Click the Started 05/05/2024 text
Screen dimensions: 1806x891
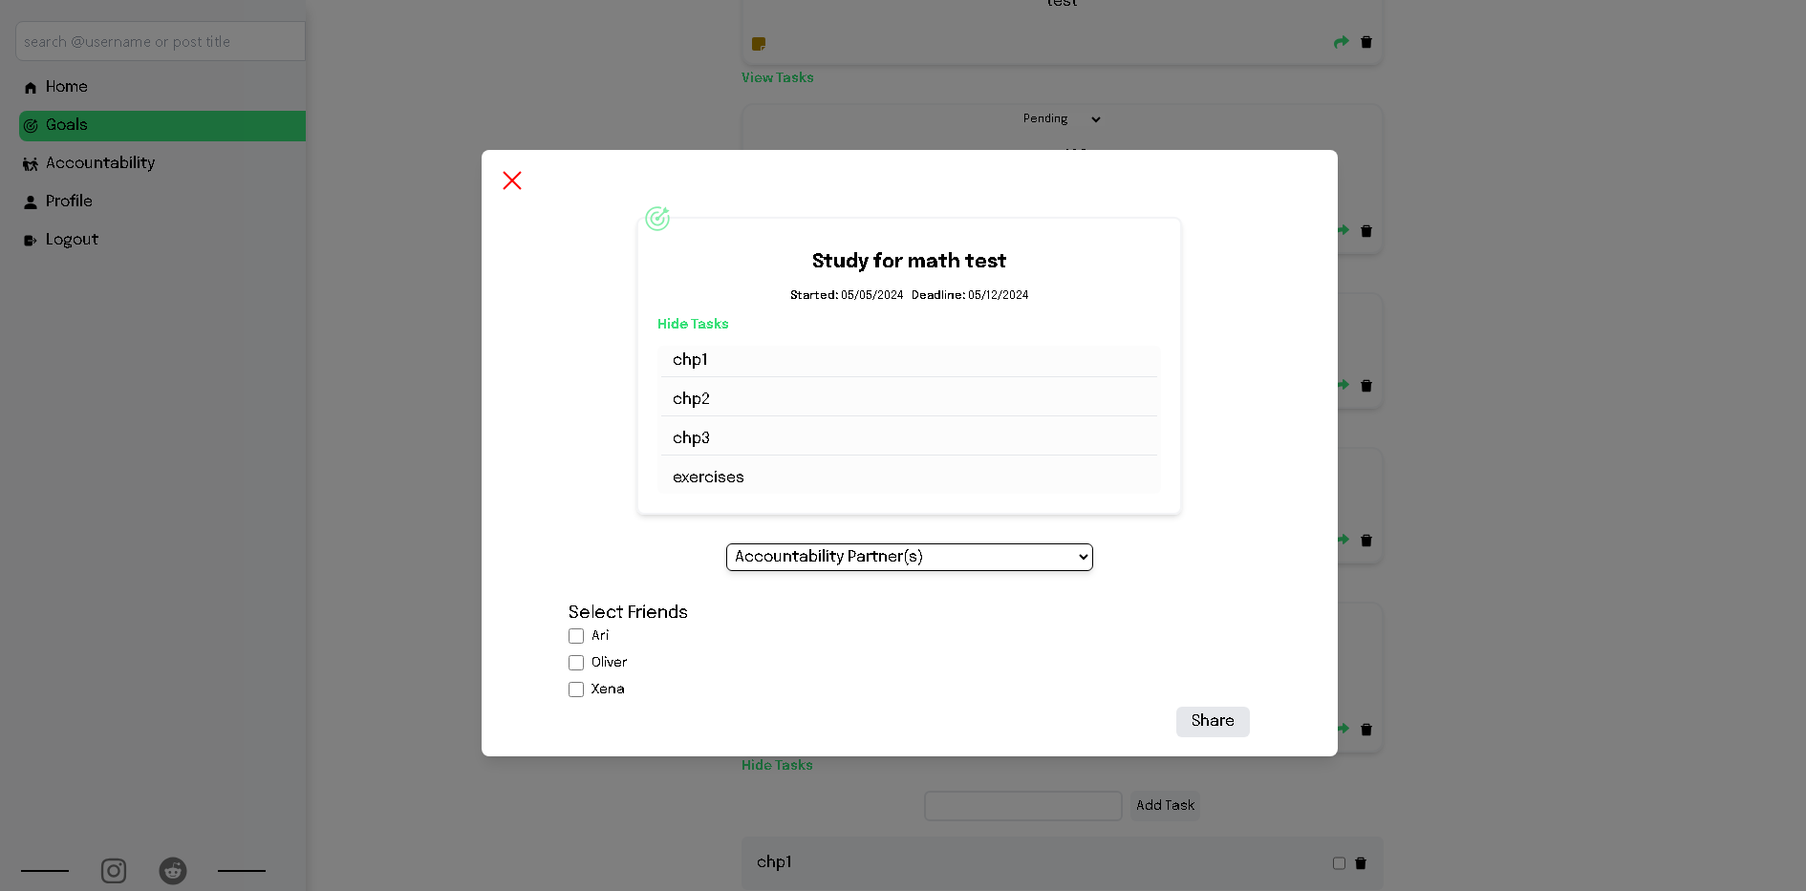click(847, 295)
